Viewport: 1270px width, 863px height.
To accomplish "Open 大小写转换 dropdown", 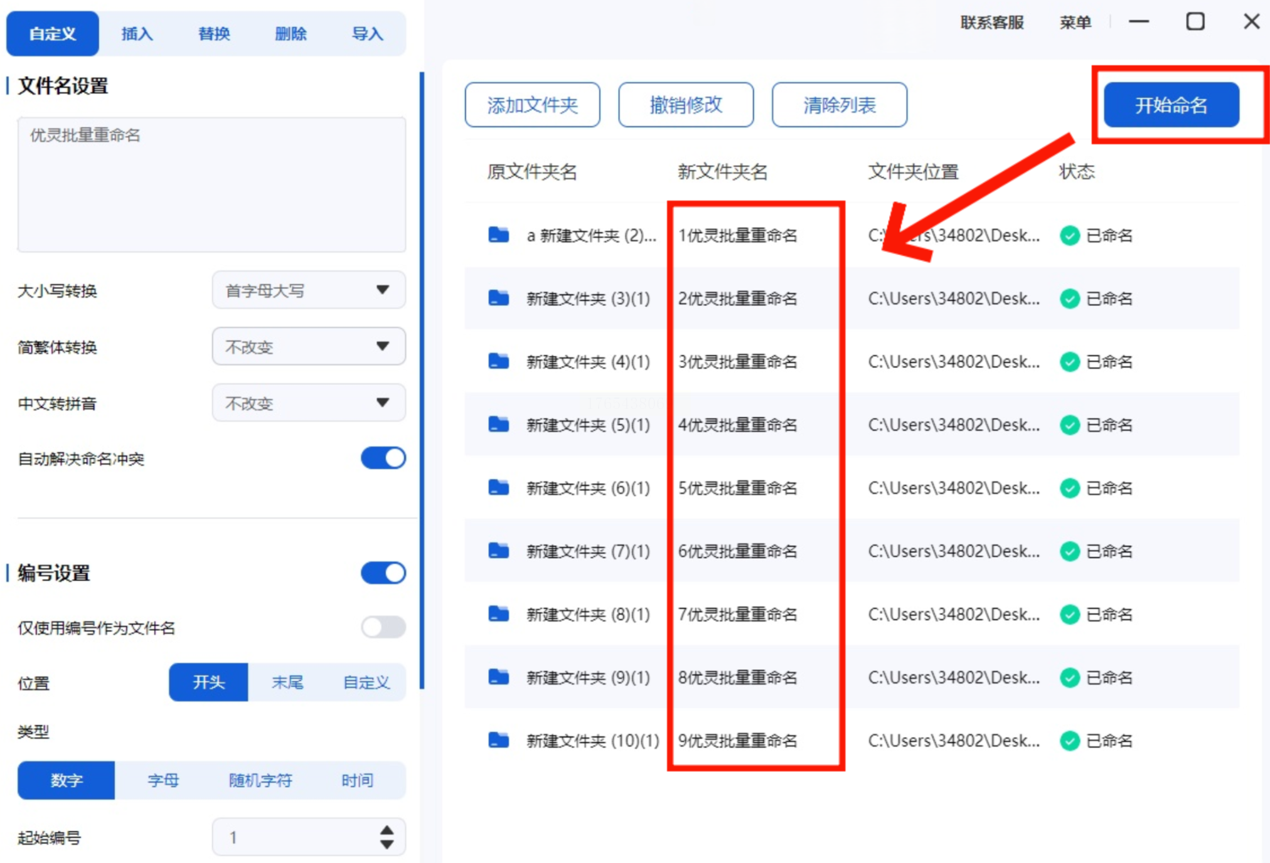I will point(308,290).
